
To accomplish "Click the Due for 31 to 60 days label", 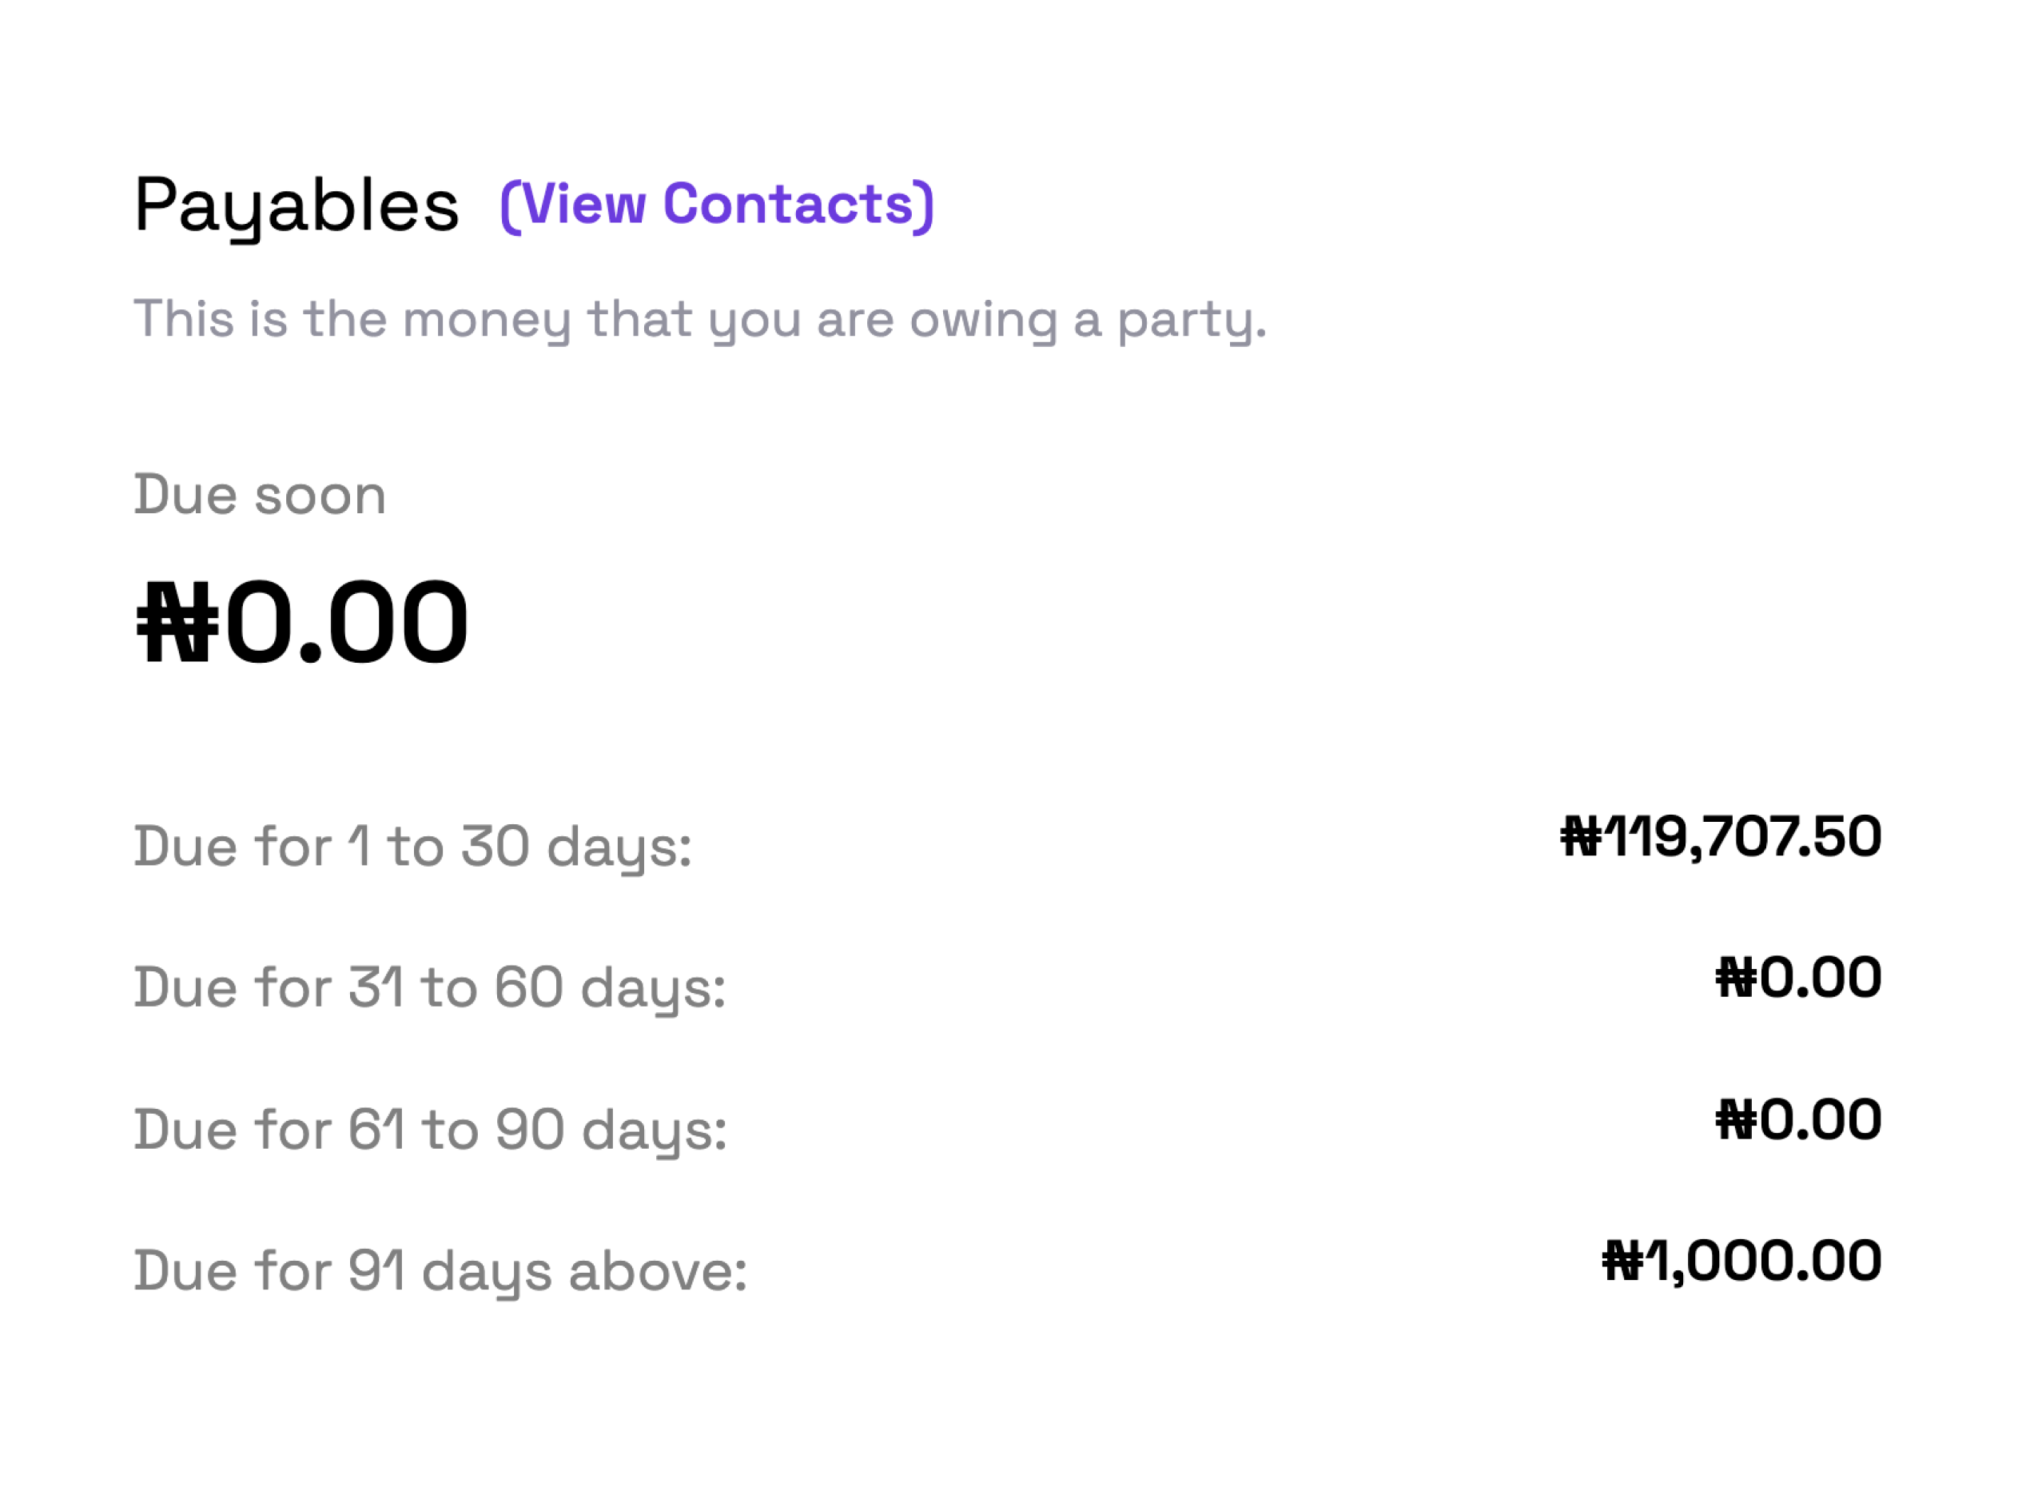I will [430, 990].
